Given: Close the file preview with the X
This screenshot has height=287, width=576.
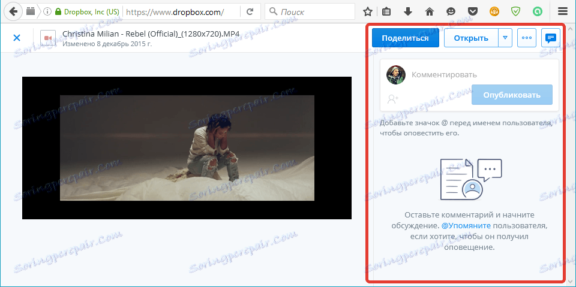Looking at the screenshot, I should (17, 37).
